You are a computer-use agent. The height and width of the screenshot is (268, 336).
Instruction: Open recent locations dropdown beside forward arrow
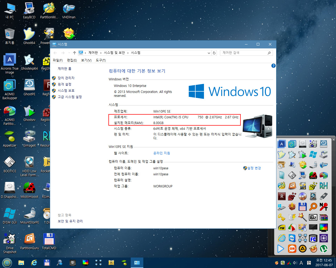click(69, 53)
